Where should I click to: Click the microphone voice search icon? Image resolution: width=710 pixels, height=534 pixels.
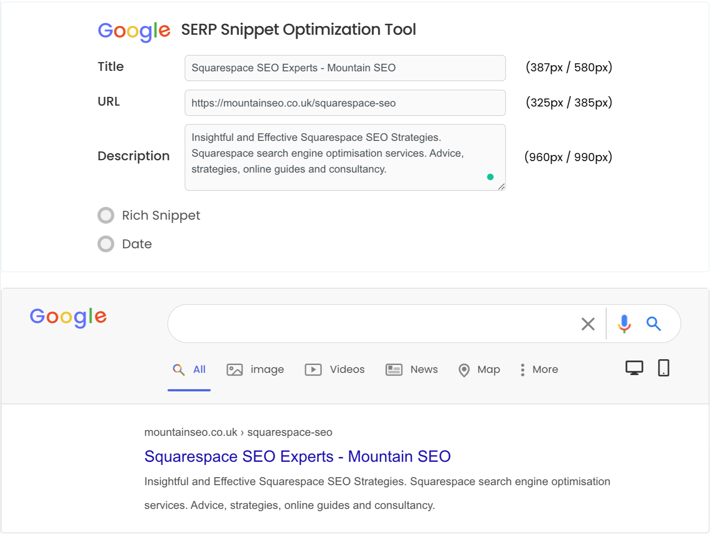(624, 324)
